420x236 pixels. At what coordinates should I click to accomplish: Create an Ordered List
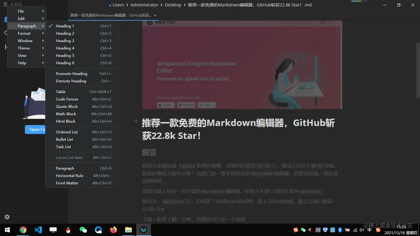(82, 132)
